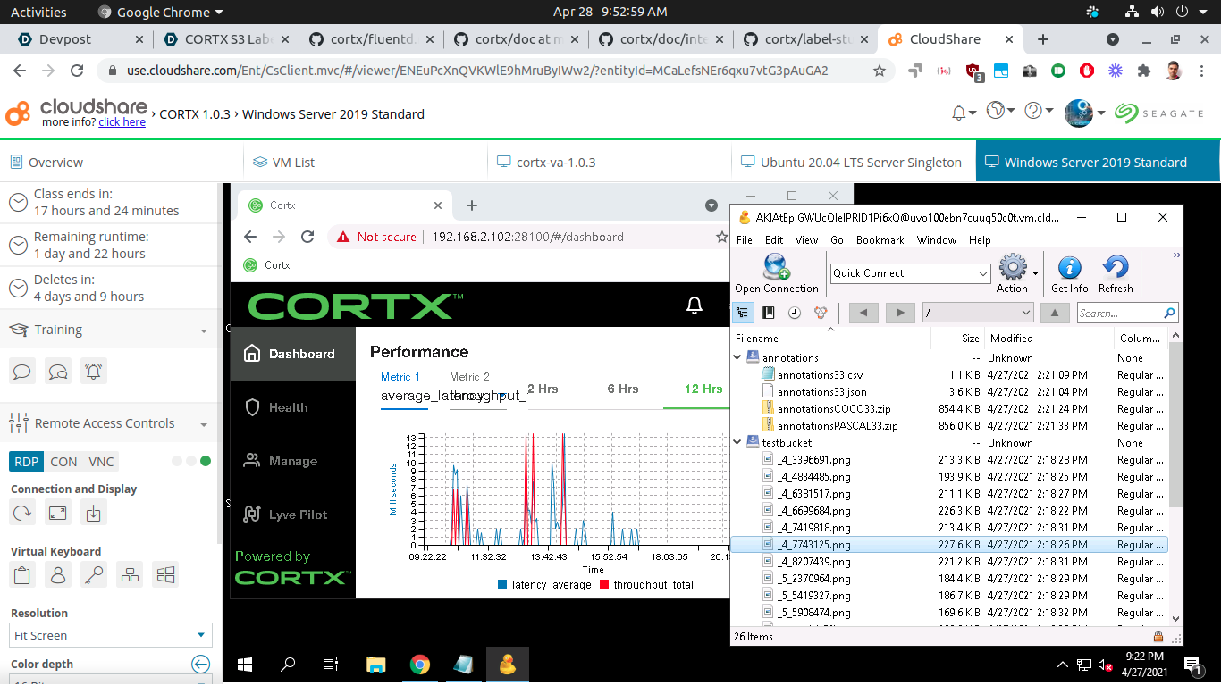Click the download icon under Connection and Display
Image resolution: width=1221 pixels, height=686 pixels.
[x=94, y=513]
